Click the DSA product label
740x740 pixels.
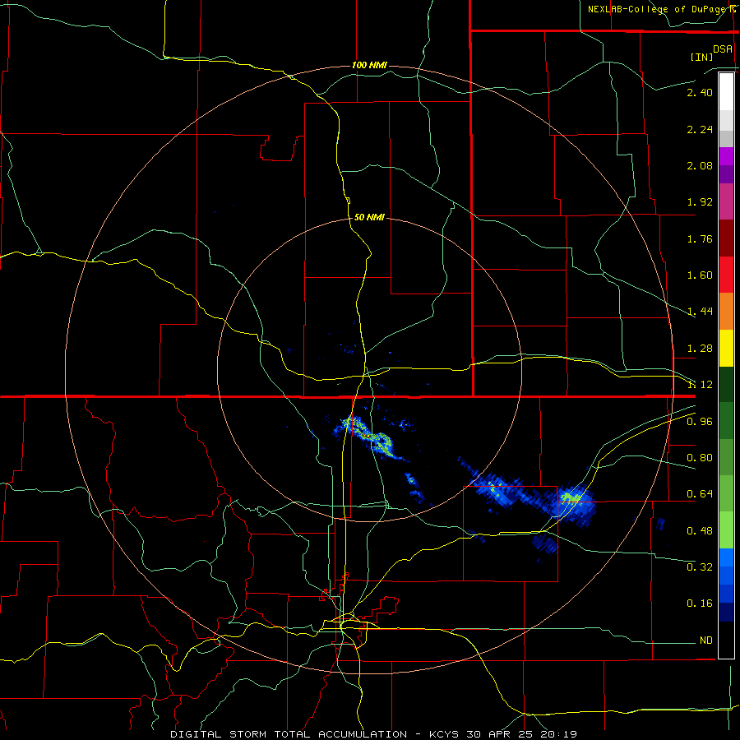point(723,49)
